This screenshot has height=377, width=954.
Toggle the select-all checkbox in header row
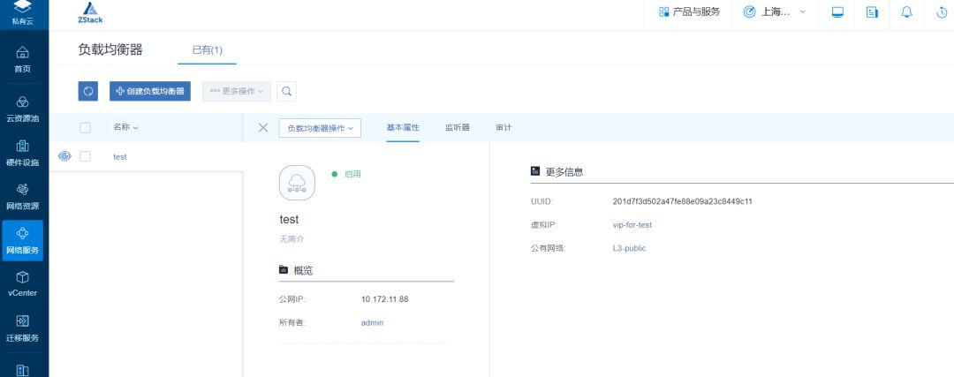pyautogui.click(x=85, y=128)
